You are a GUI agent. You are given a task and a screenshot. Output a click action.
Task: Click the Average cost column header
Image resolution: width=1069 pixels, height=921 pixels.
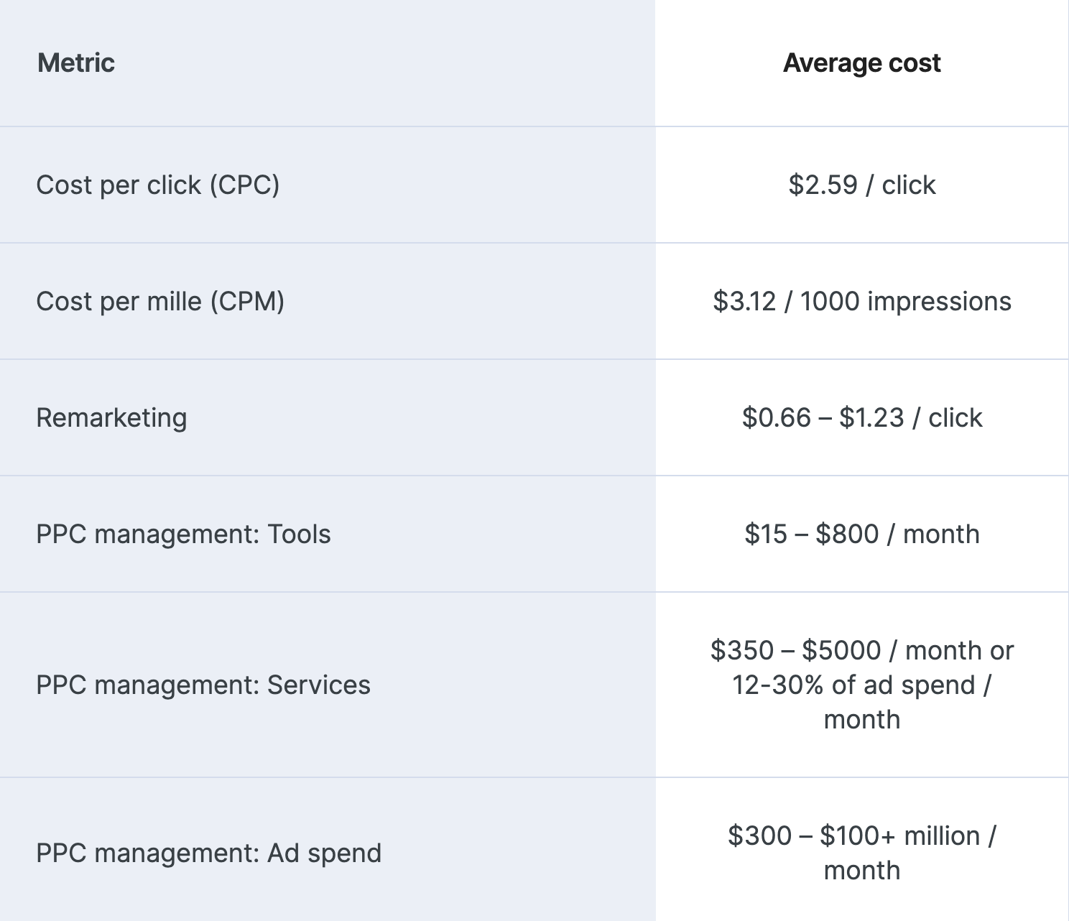pyautogui.click(x=861, y=63)
